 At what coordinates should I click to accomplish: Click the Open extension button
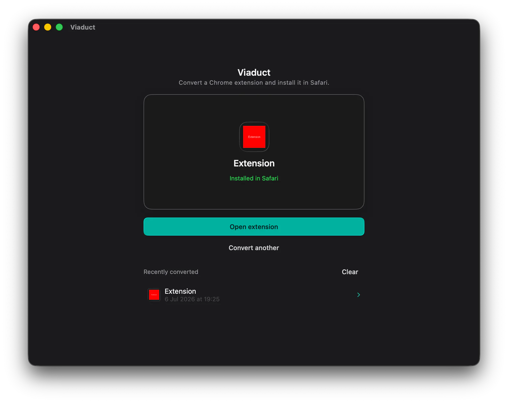tap(254, 227)
